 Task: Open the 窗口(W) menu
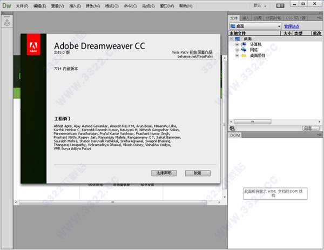pos(167,6)
